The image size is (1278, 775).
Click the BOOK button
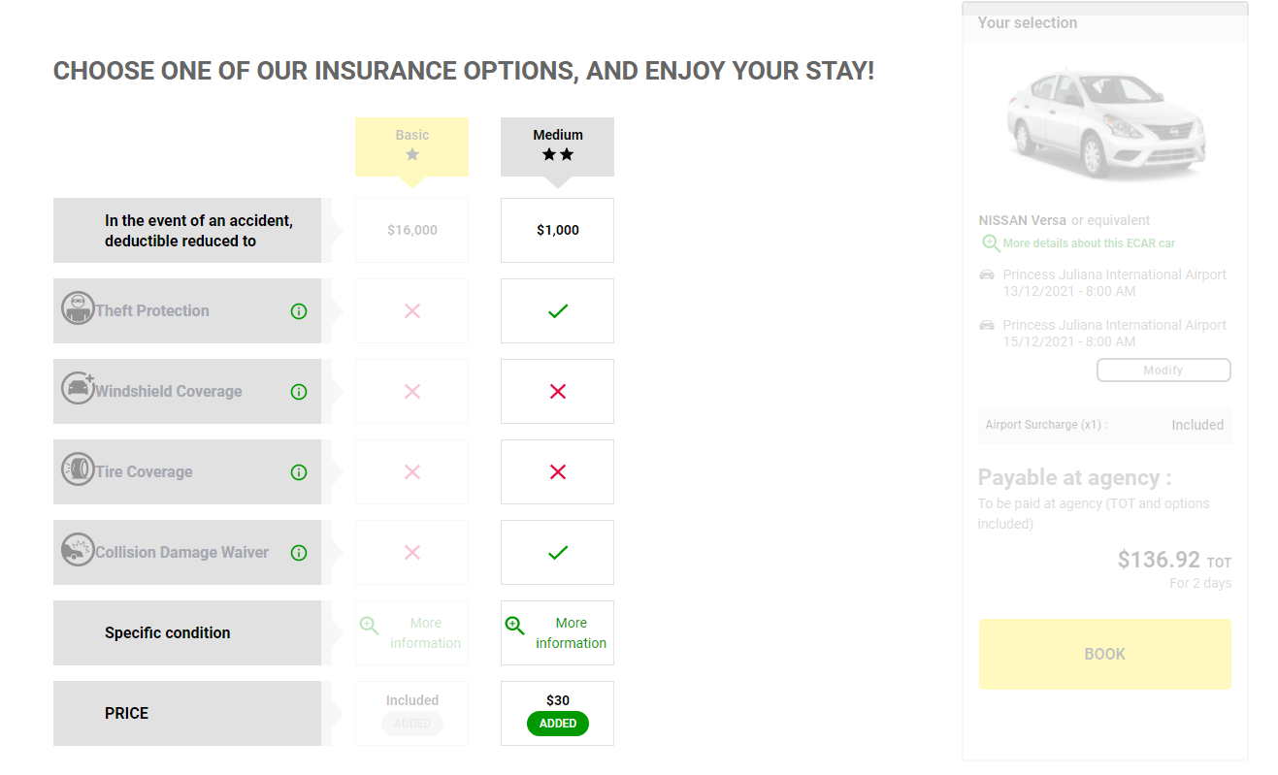point(1104,654)
